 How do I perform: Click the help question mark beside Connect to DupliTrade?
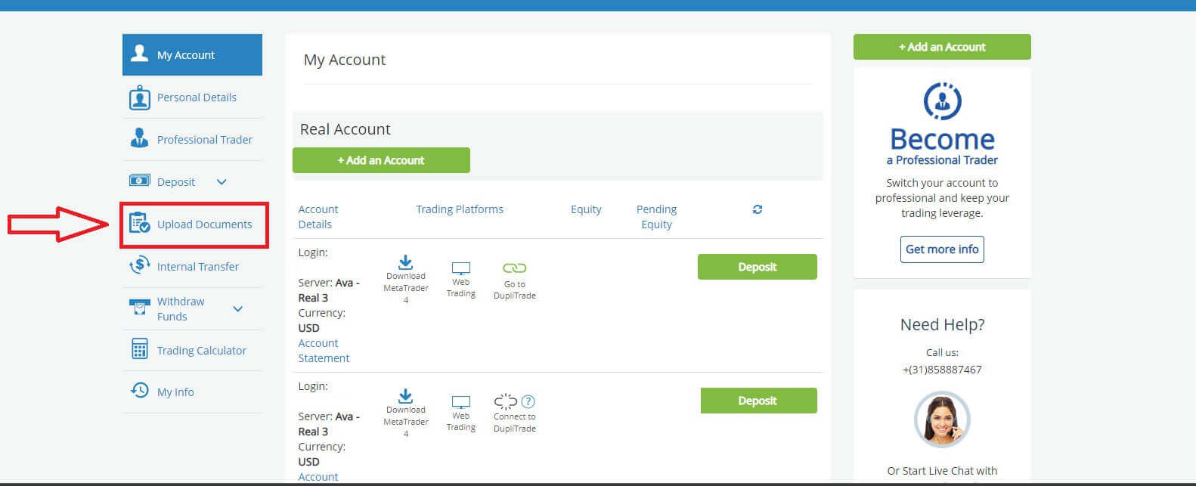[528, 401]
